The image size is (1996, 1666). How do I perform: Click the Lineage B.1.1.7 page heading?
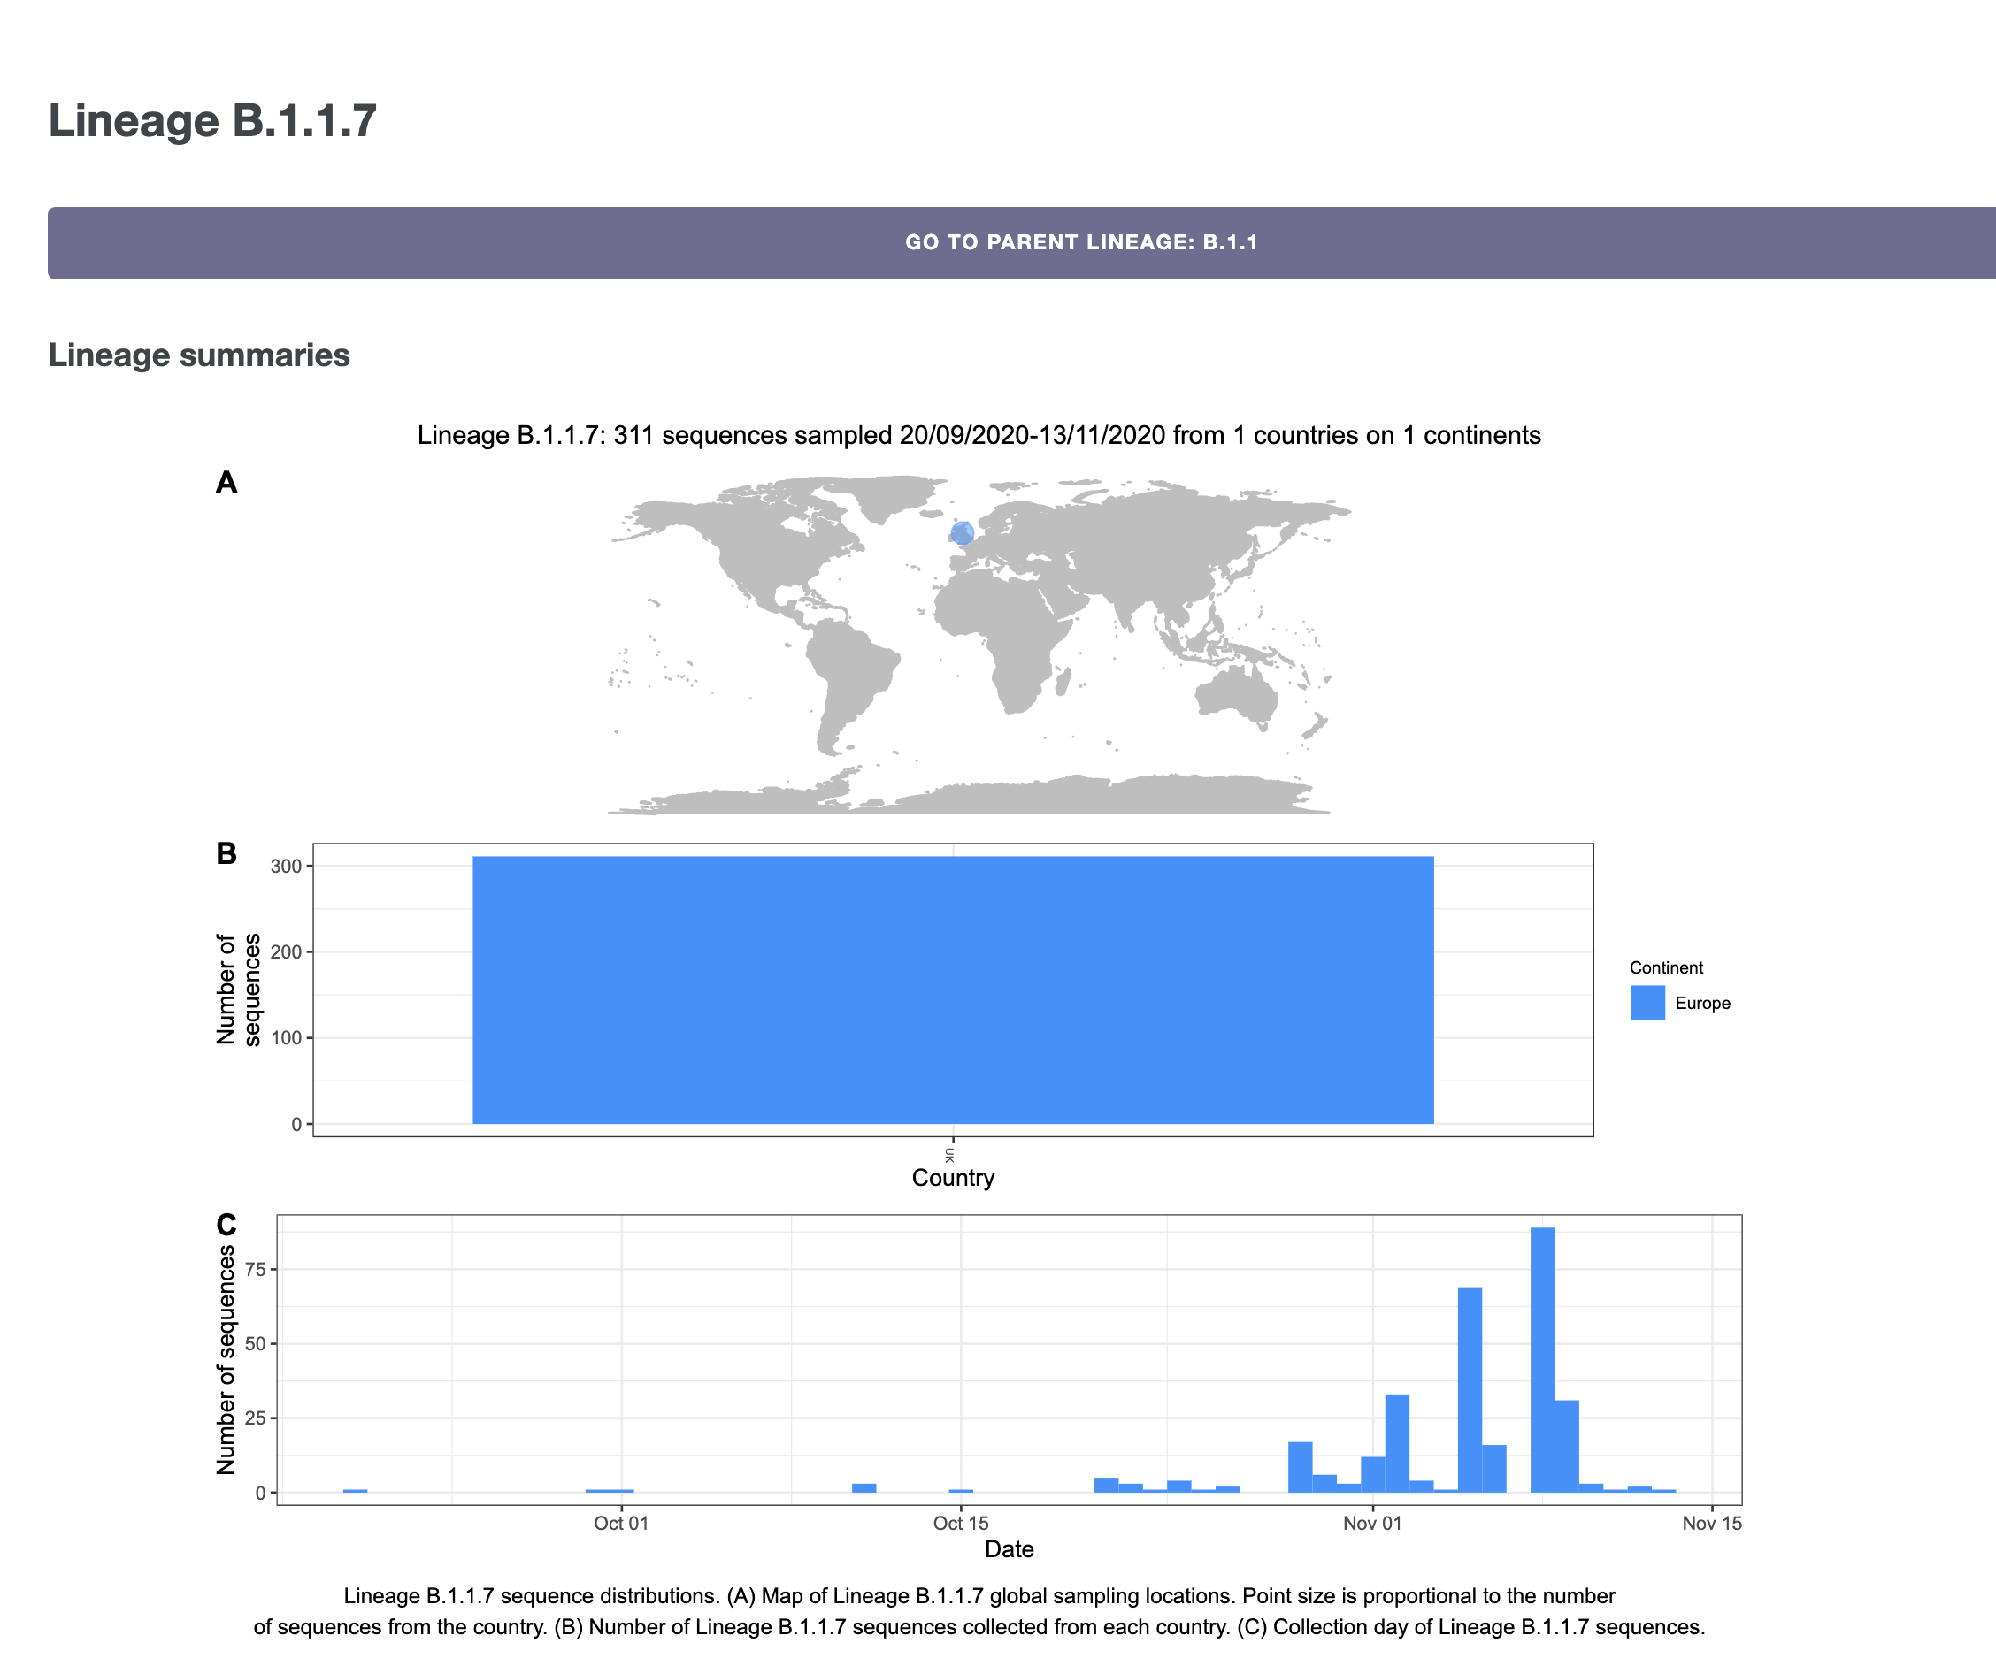click(x=213, y=120)
